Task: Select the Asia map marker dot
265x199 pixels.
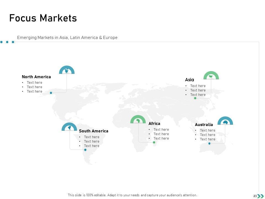Action: 195,98
